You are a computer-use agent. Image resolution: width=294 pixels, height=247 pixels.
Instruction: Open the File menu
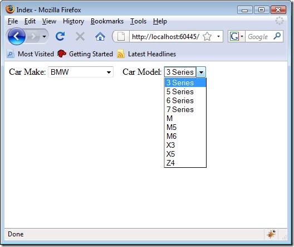pos(13,21)
